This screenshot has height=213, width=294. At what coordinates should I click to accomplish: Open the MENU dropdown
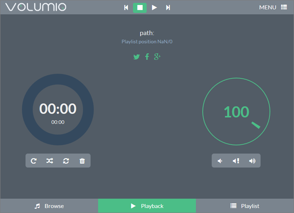click(273, 7)
